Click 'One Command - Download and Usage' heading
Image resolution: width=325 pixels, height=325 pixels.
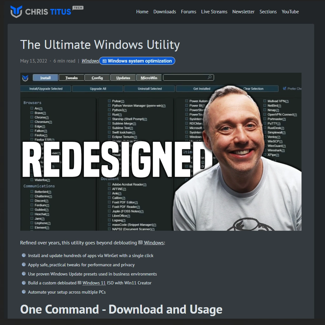pos(121,309)
